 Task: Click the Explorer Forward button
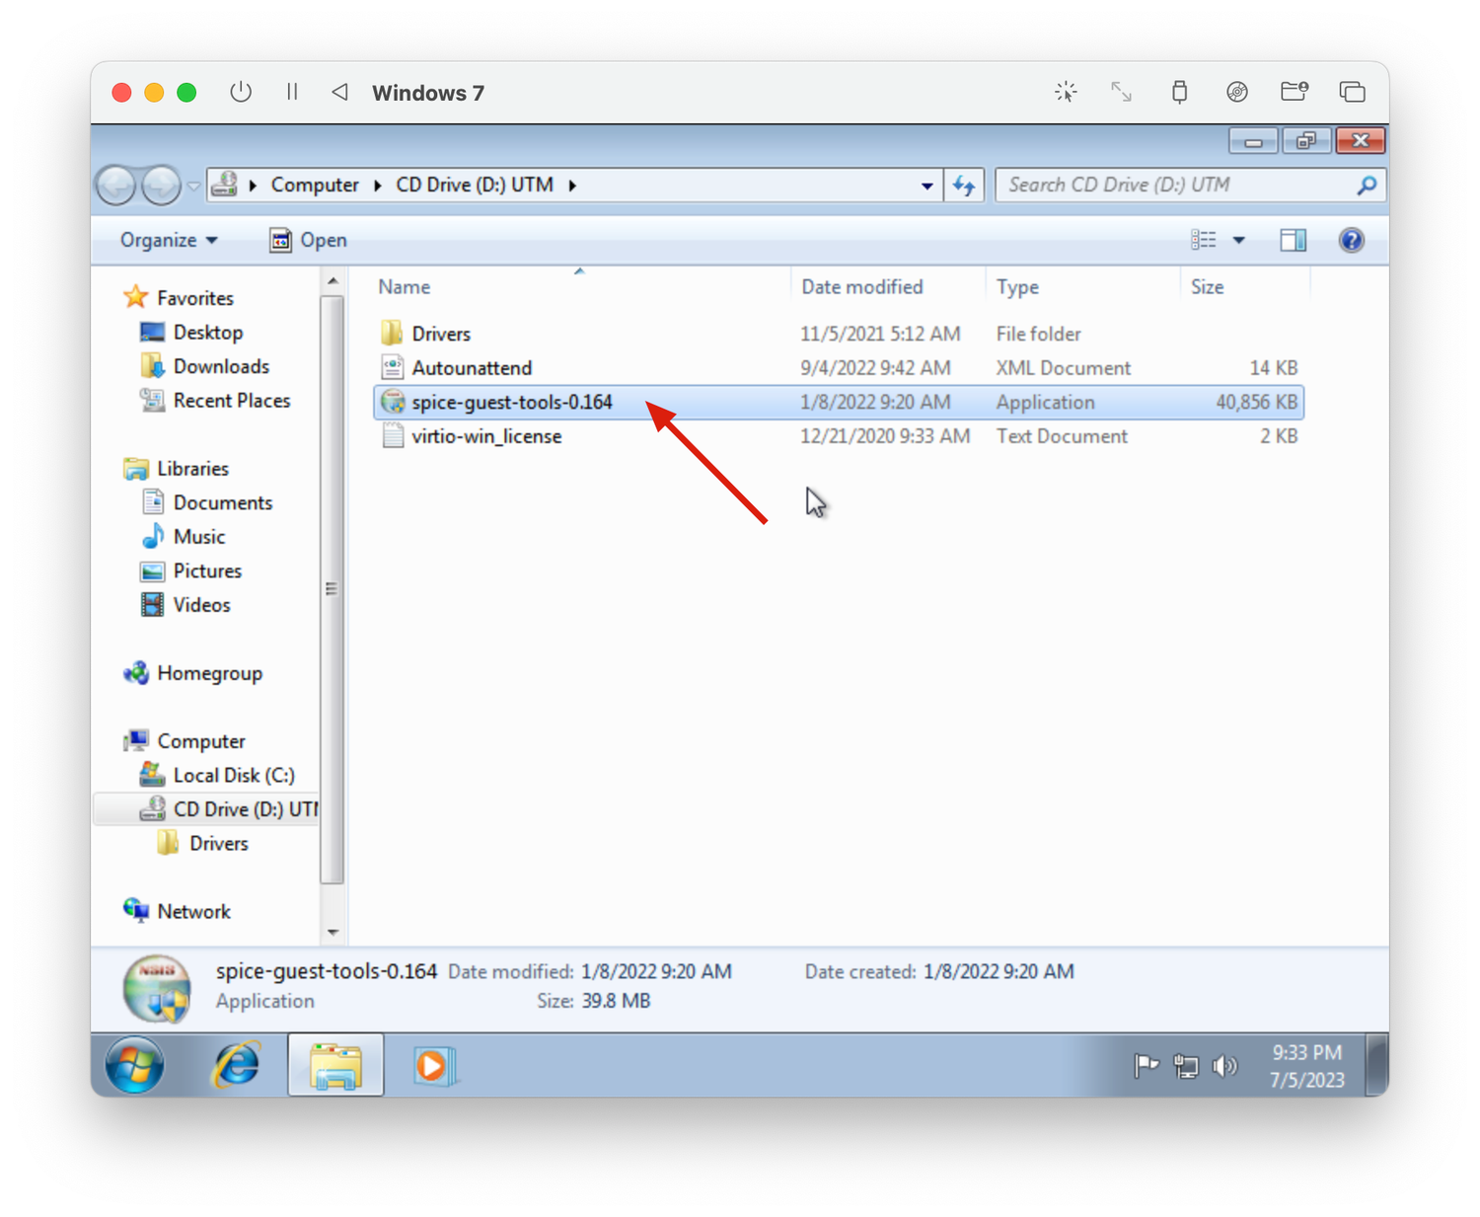pyautogui.click(x=161, y=185)
